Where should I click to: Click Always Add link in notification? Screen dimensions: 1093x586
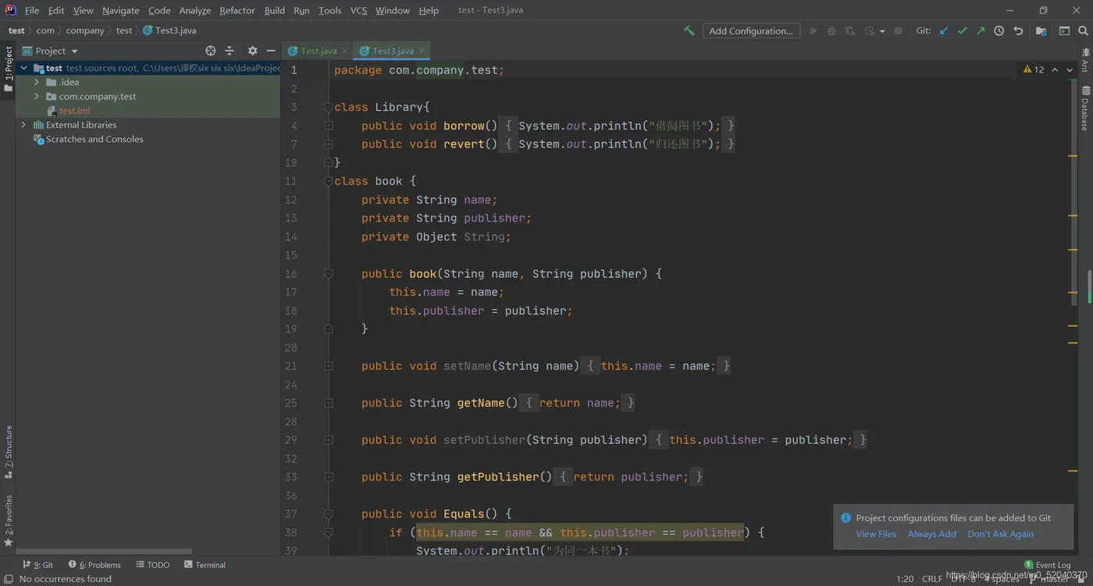pos(931,534)
